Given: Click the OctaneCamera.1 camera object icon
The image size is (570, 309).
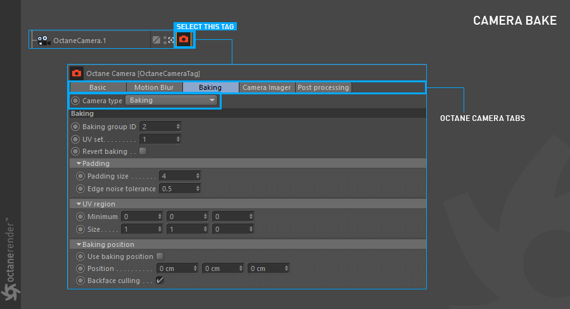Looking at the screenshot, I should (44, 41).
